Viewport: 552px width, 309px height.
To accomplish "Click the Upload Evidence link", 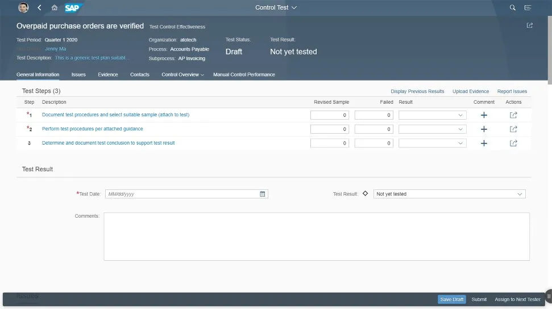I will tap(471, 91).
